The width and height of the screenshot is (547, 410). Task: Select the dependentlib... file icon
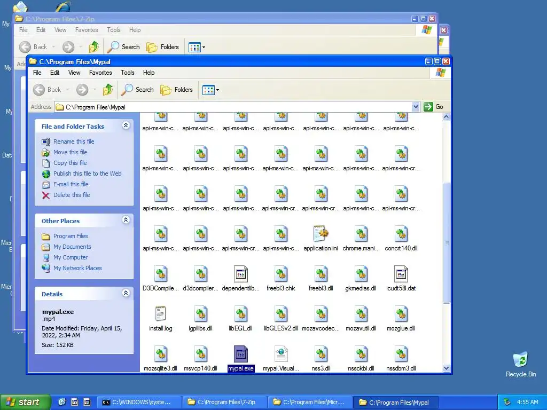coord(241,274)
